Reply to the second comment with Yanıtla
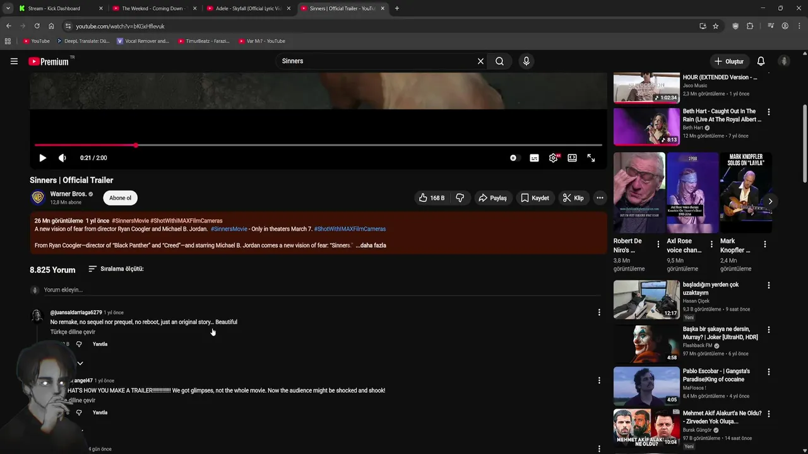 [x=100, y=412]
